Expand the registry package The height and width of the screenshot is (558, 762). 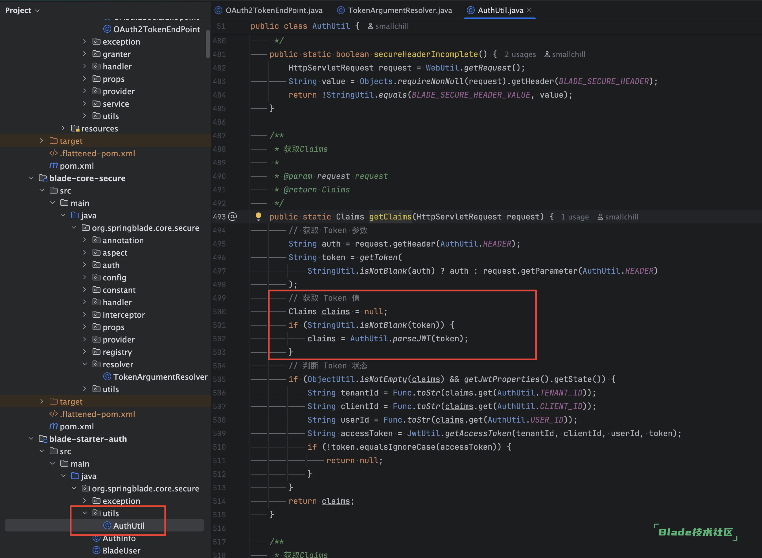pos(84,352)
